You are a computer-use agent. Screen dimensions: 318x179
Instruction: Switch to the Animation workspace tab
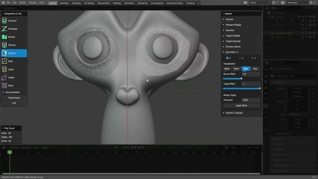coord(129,3)
